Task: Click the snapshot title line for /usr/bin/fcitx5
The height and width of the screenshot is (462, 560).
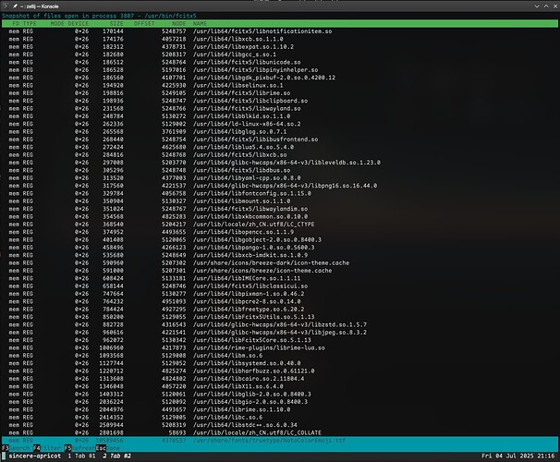Action: click(x=99, y=16)
